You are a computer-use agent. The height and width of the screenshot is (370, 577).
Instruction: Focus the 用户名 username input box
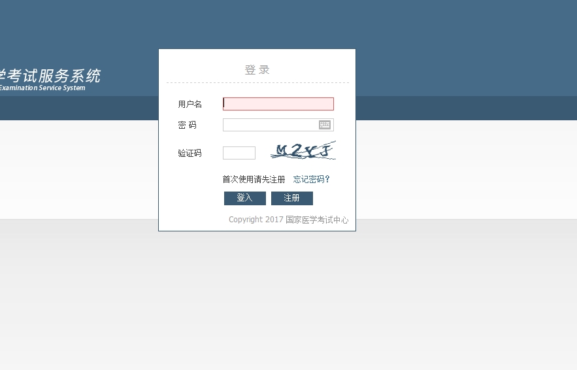click(x=278, y=104)
